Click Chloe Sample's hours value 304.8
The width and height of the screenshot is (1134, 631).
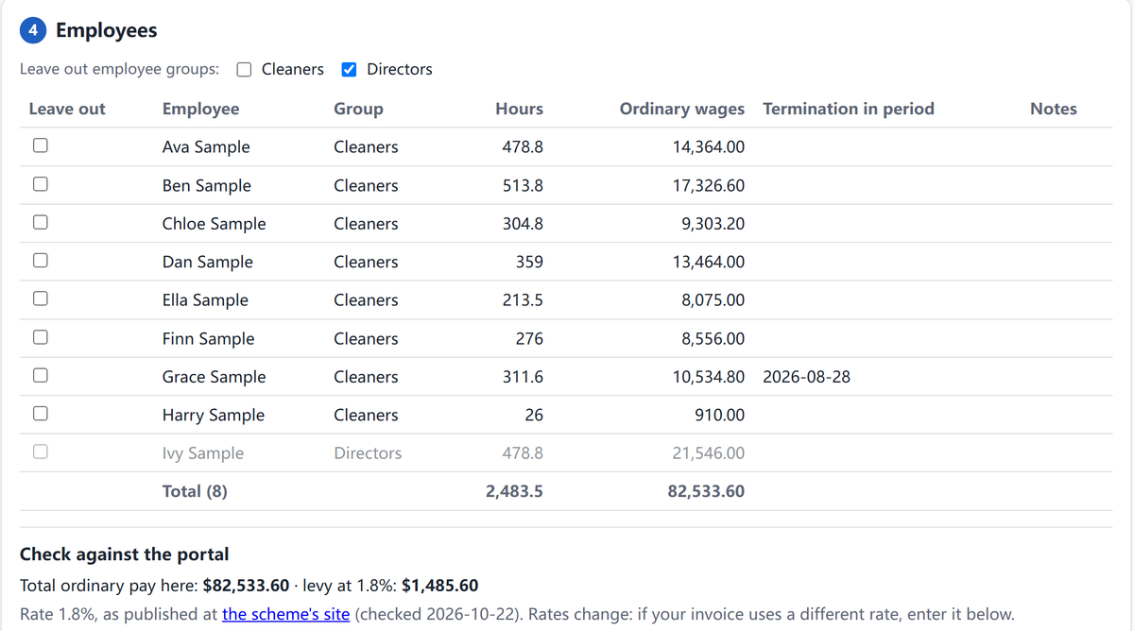click(x=523, y=224)
